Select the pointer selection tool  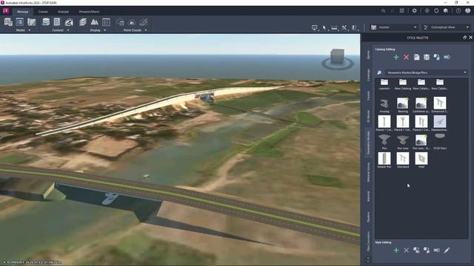click(x=324, y=28)
